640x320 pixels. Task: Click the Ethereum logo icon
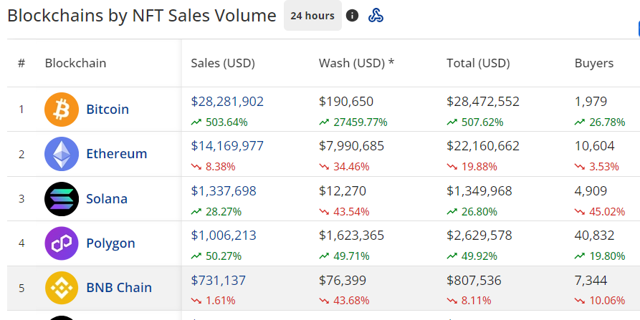(x=62, y=154)
